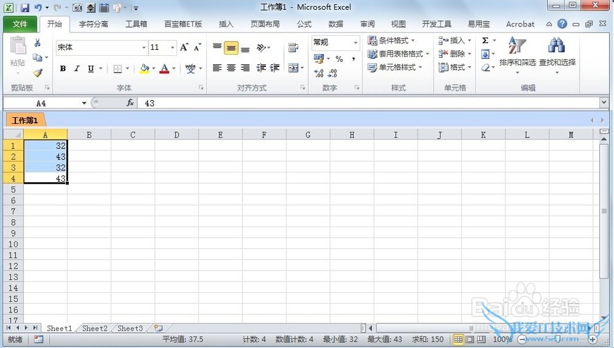Click cell A2 containing 43
614x348 pixels.
click(45, 157)
